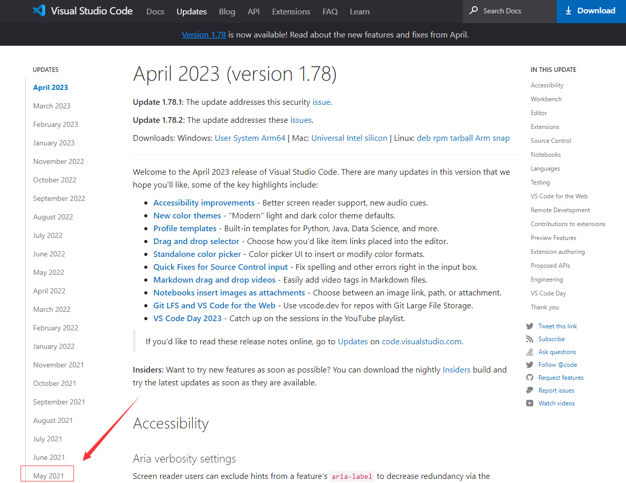
Task: Open January 2023 release notes
Action: point(54,143)
